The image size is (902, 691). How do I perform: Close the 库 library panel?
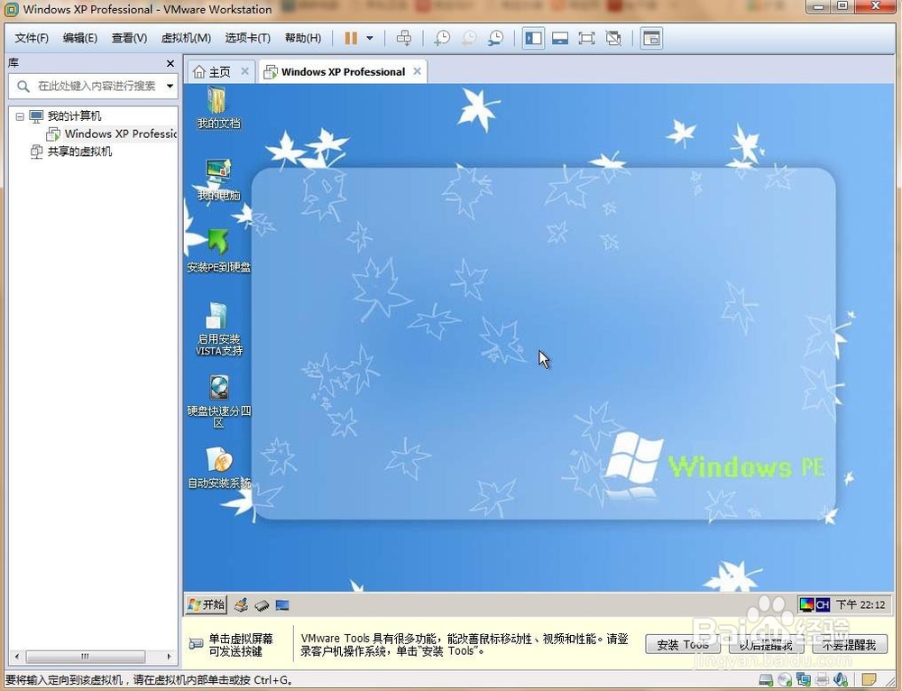[x=170, y=63]
